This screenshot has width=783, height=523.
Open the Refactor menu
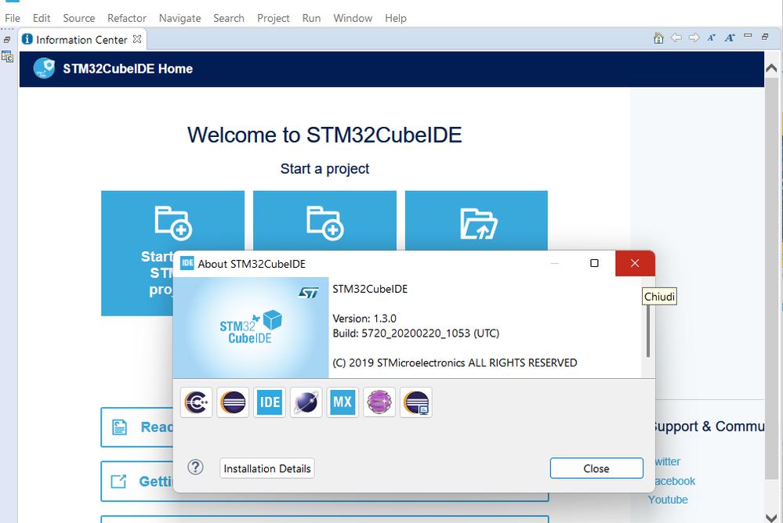point(127,18)
